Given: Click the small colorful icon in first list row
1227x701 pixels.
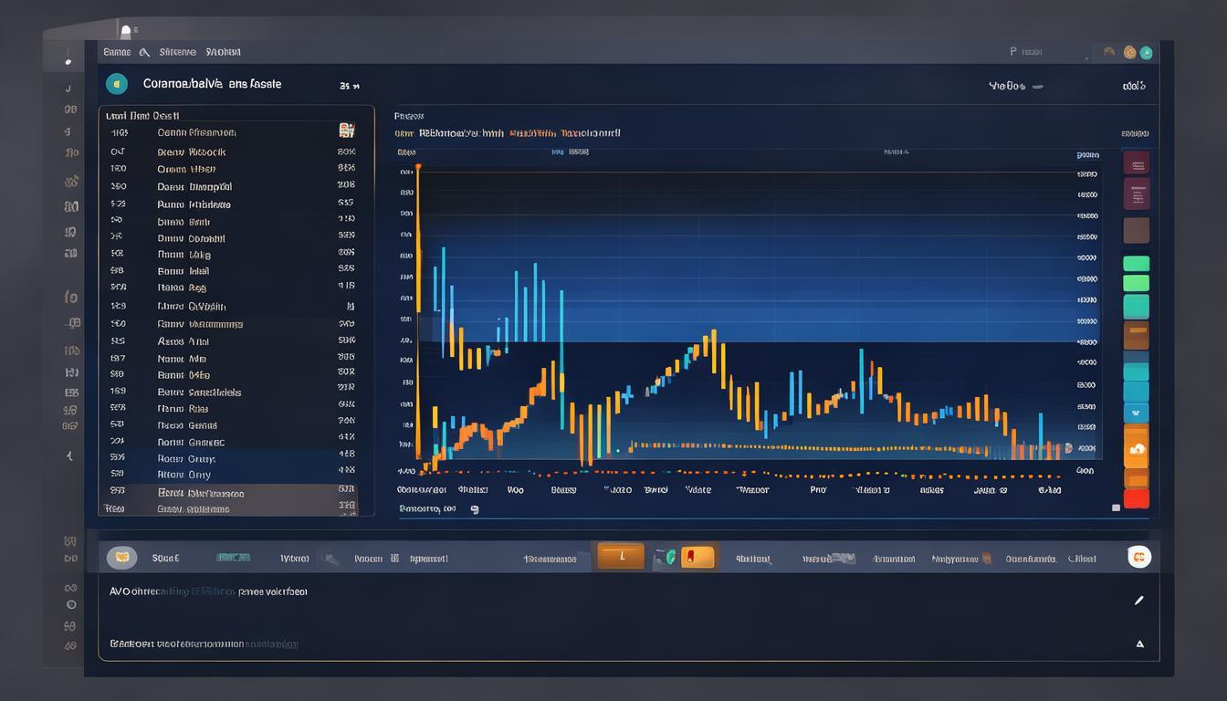Looking at the screenshot, I should tap(346, 131).
